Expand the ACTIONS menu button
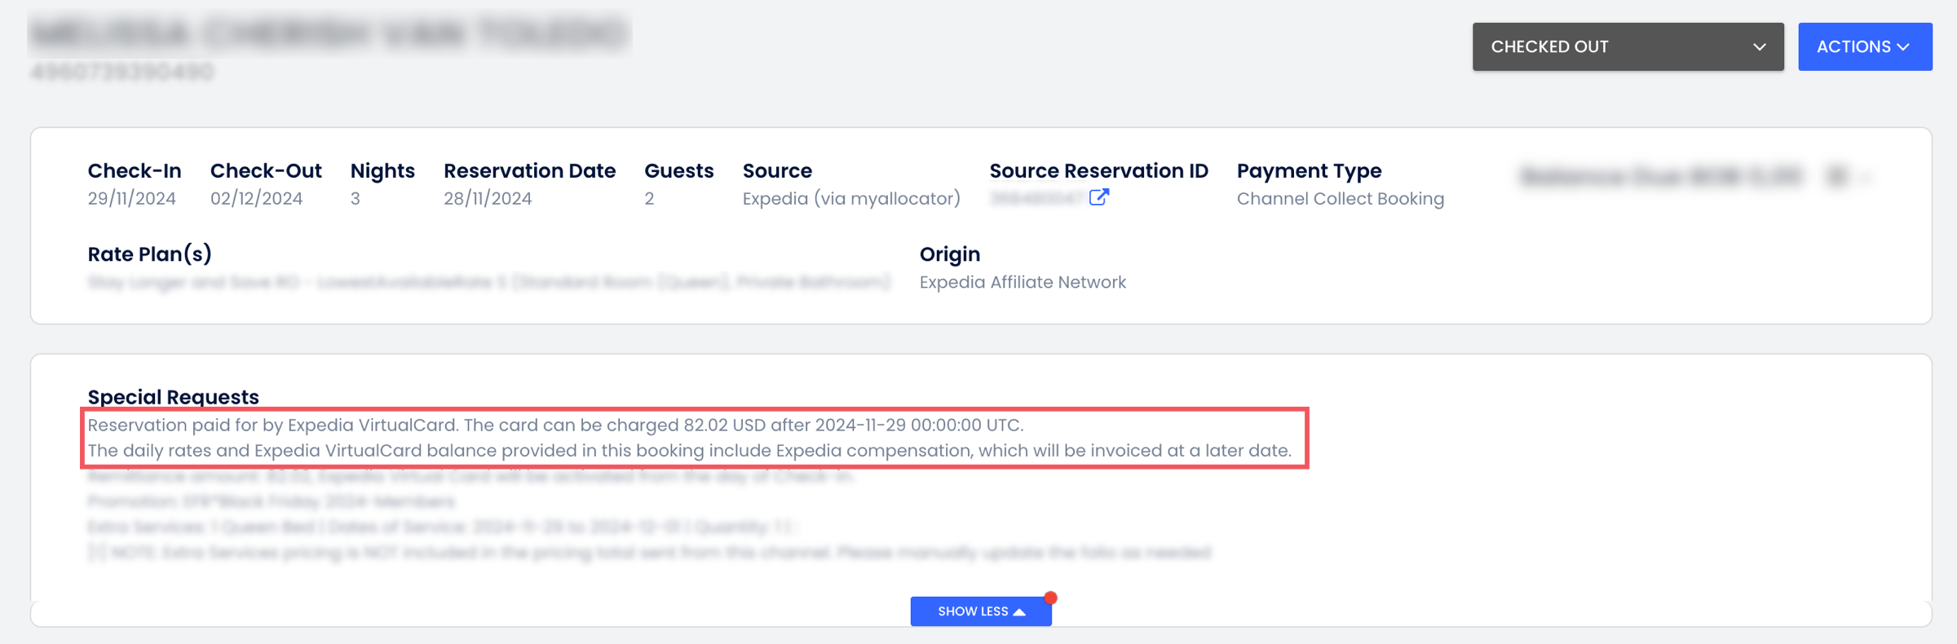The height and width of the screenshot is (644, 1957). [x=1864, y=47]
